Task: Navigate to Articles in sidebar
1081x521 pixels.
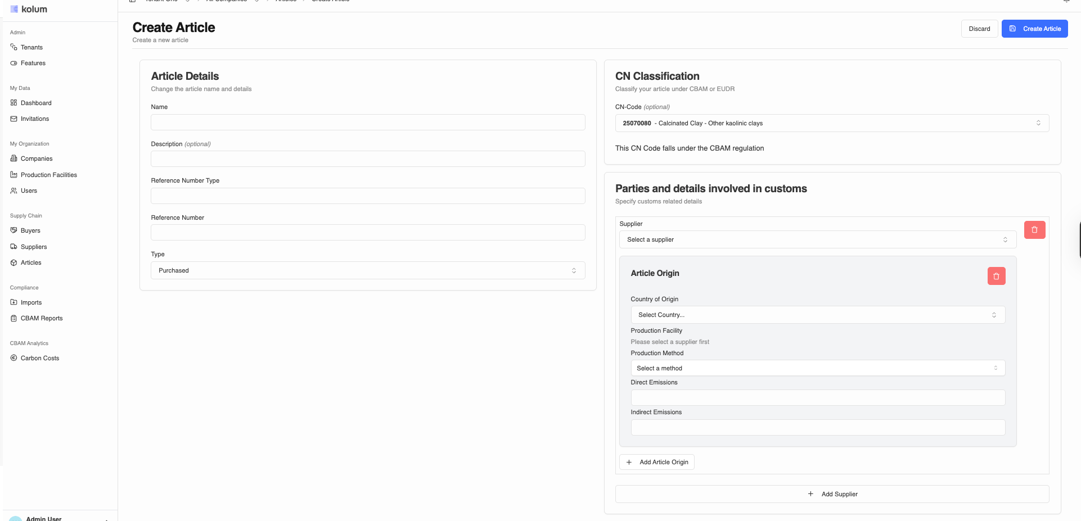Action: coord(31,262)
